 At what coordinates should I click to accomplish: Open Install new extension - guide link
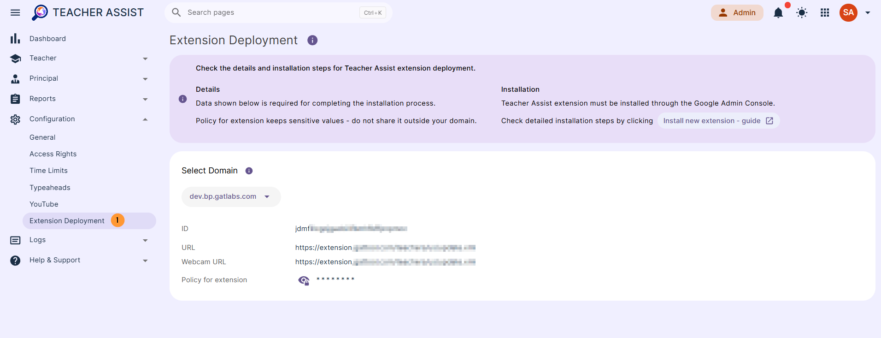tap(718, 121)
